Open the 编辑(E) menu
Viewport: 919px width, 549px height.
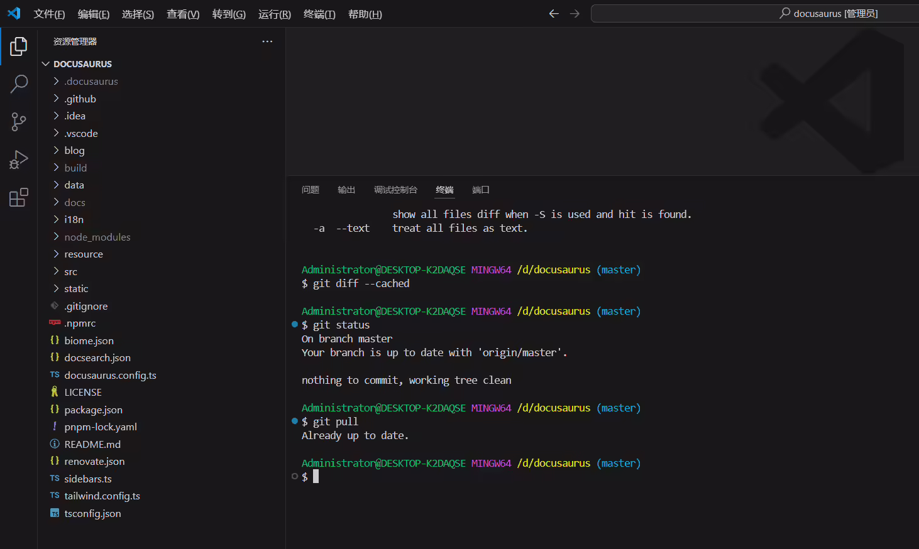coord(94,14)
